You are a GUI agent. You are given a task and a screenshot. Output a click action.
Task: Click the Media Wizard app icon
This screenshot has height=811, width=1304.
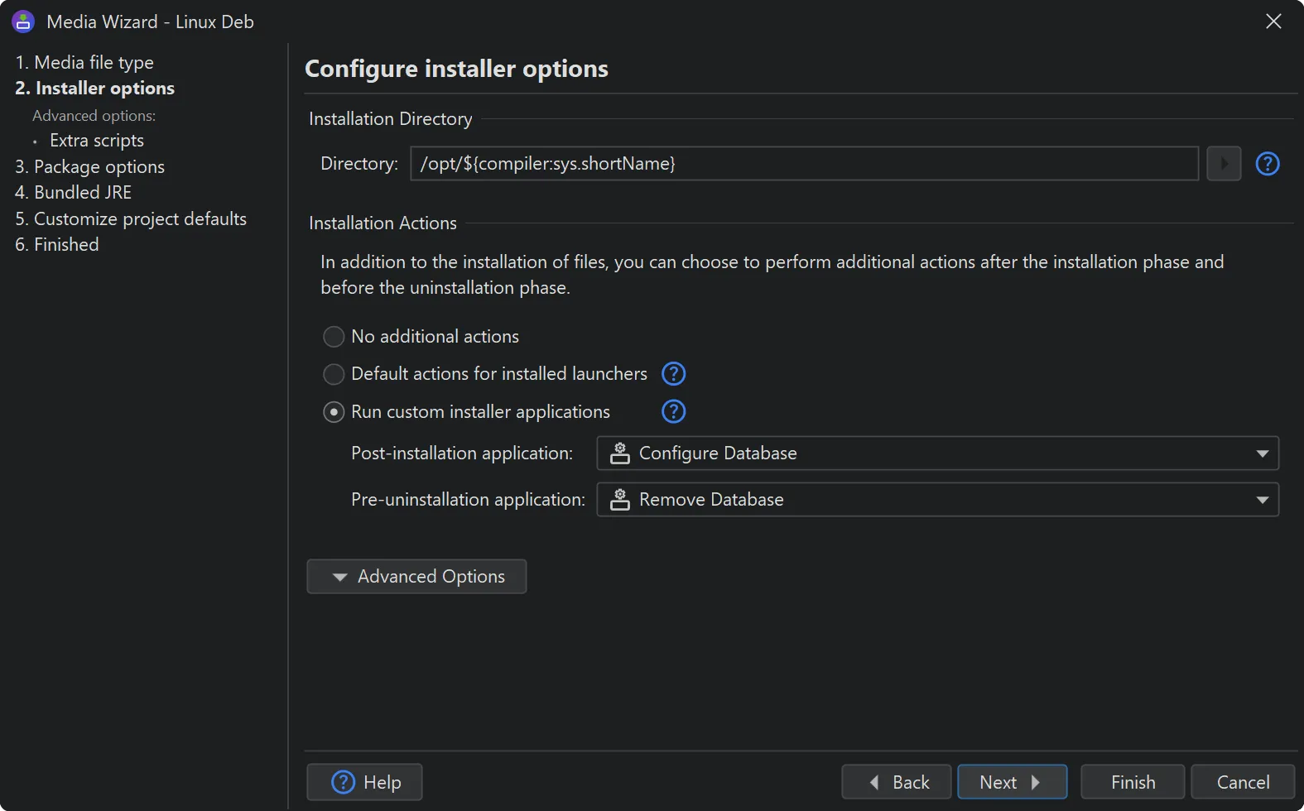tap(23, 22)
